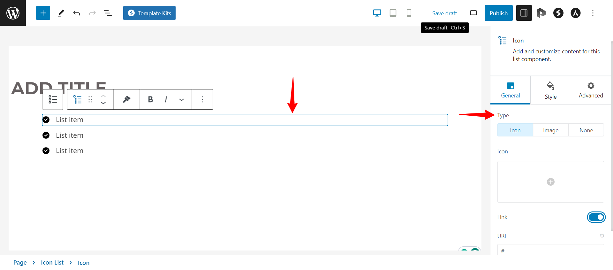Open the Document Overview list icon

point(108,13)
